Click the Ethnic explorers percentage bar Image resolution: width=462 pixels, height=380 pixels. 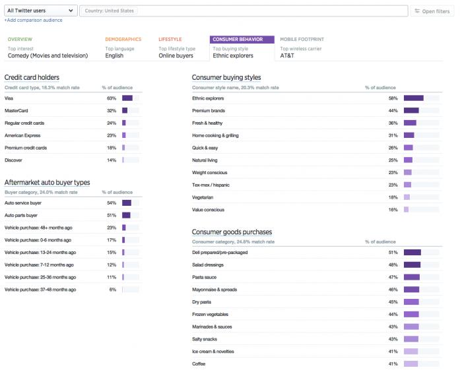(413, 98)
